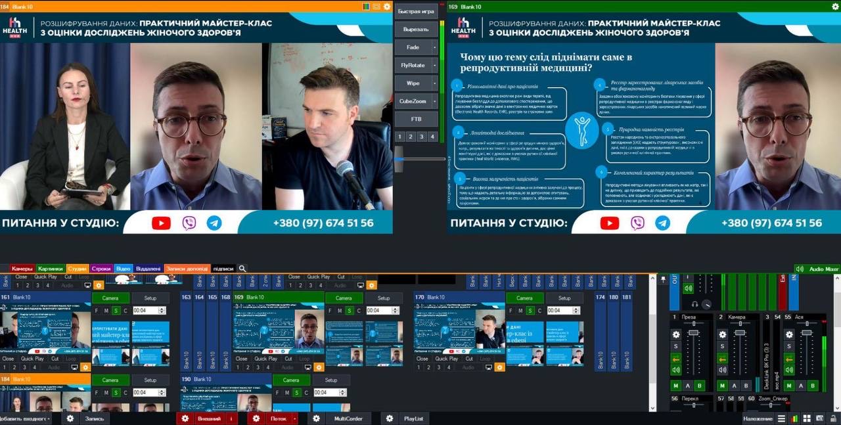Screen dimensions: 841x425
Task: Switch to the Камеры category tab
Action: (x=22, y=269)
